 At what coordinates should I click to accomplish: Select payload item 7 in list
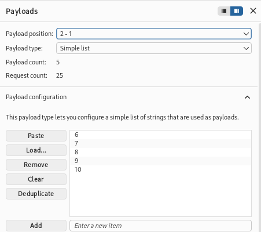coord(160,143)
